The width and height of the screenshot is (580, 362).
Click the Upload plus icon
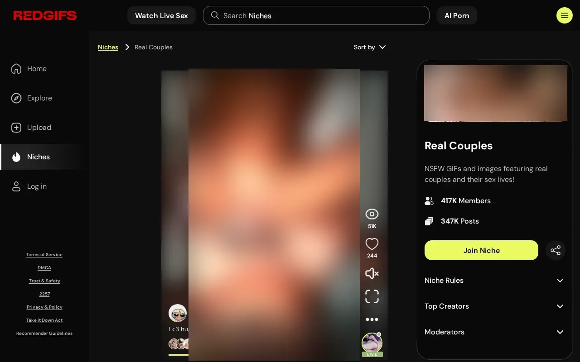coord(16,128)
